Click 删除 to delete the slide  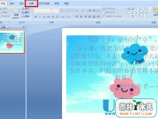click(26, 16)
